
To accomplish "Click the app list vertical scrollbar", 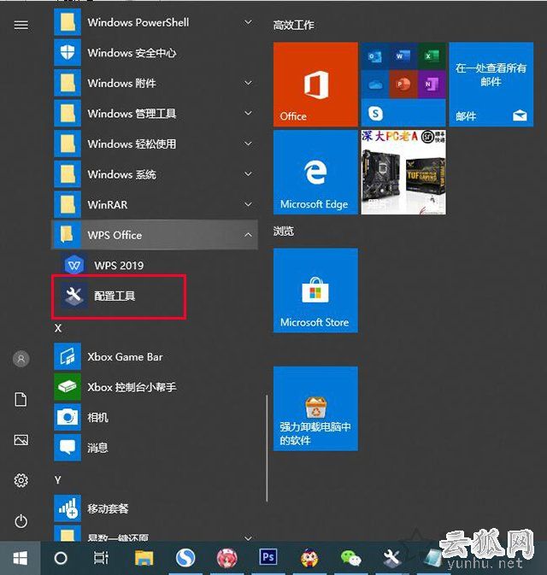I will [267, 448].
